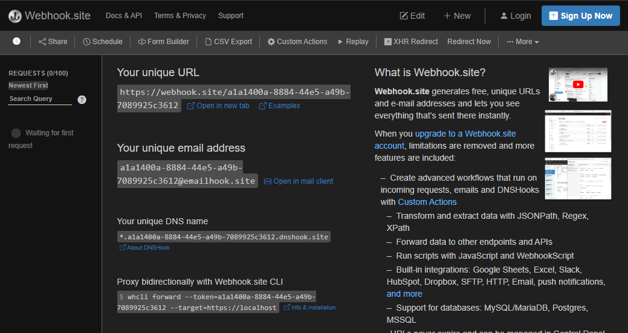Click the Webhook.site logo icon
The image size is (628, 333).
point(15,16)
